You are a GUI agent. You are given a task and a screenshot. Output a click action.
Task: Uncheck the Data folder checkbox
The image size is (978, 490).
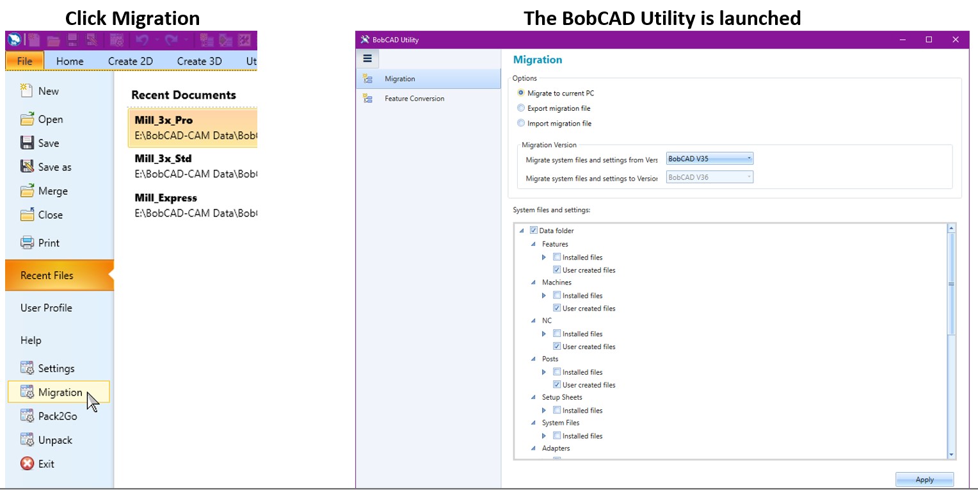coord(534,231)
